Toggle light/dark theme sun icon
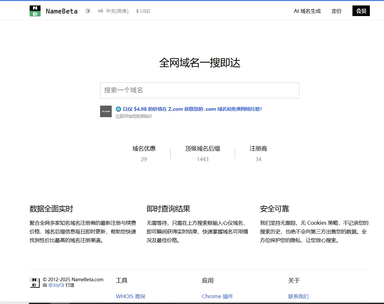The image size is (384, 304). [x=88, y=11]
